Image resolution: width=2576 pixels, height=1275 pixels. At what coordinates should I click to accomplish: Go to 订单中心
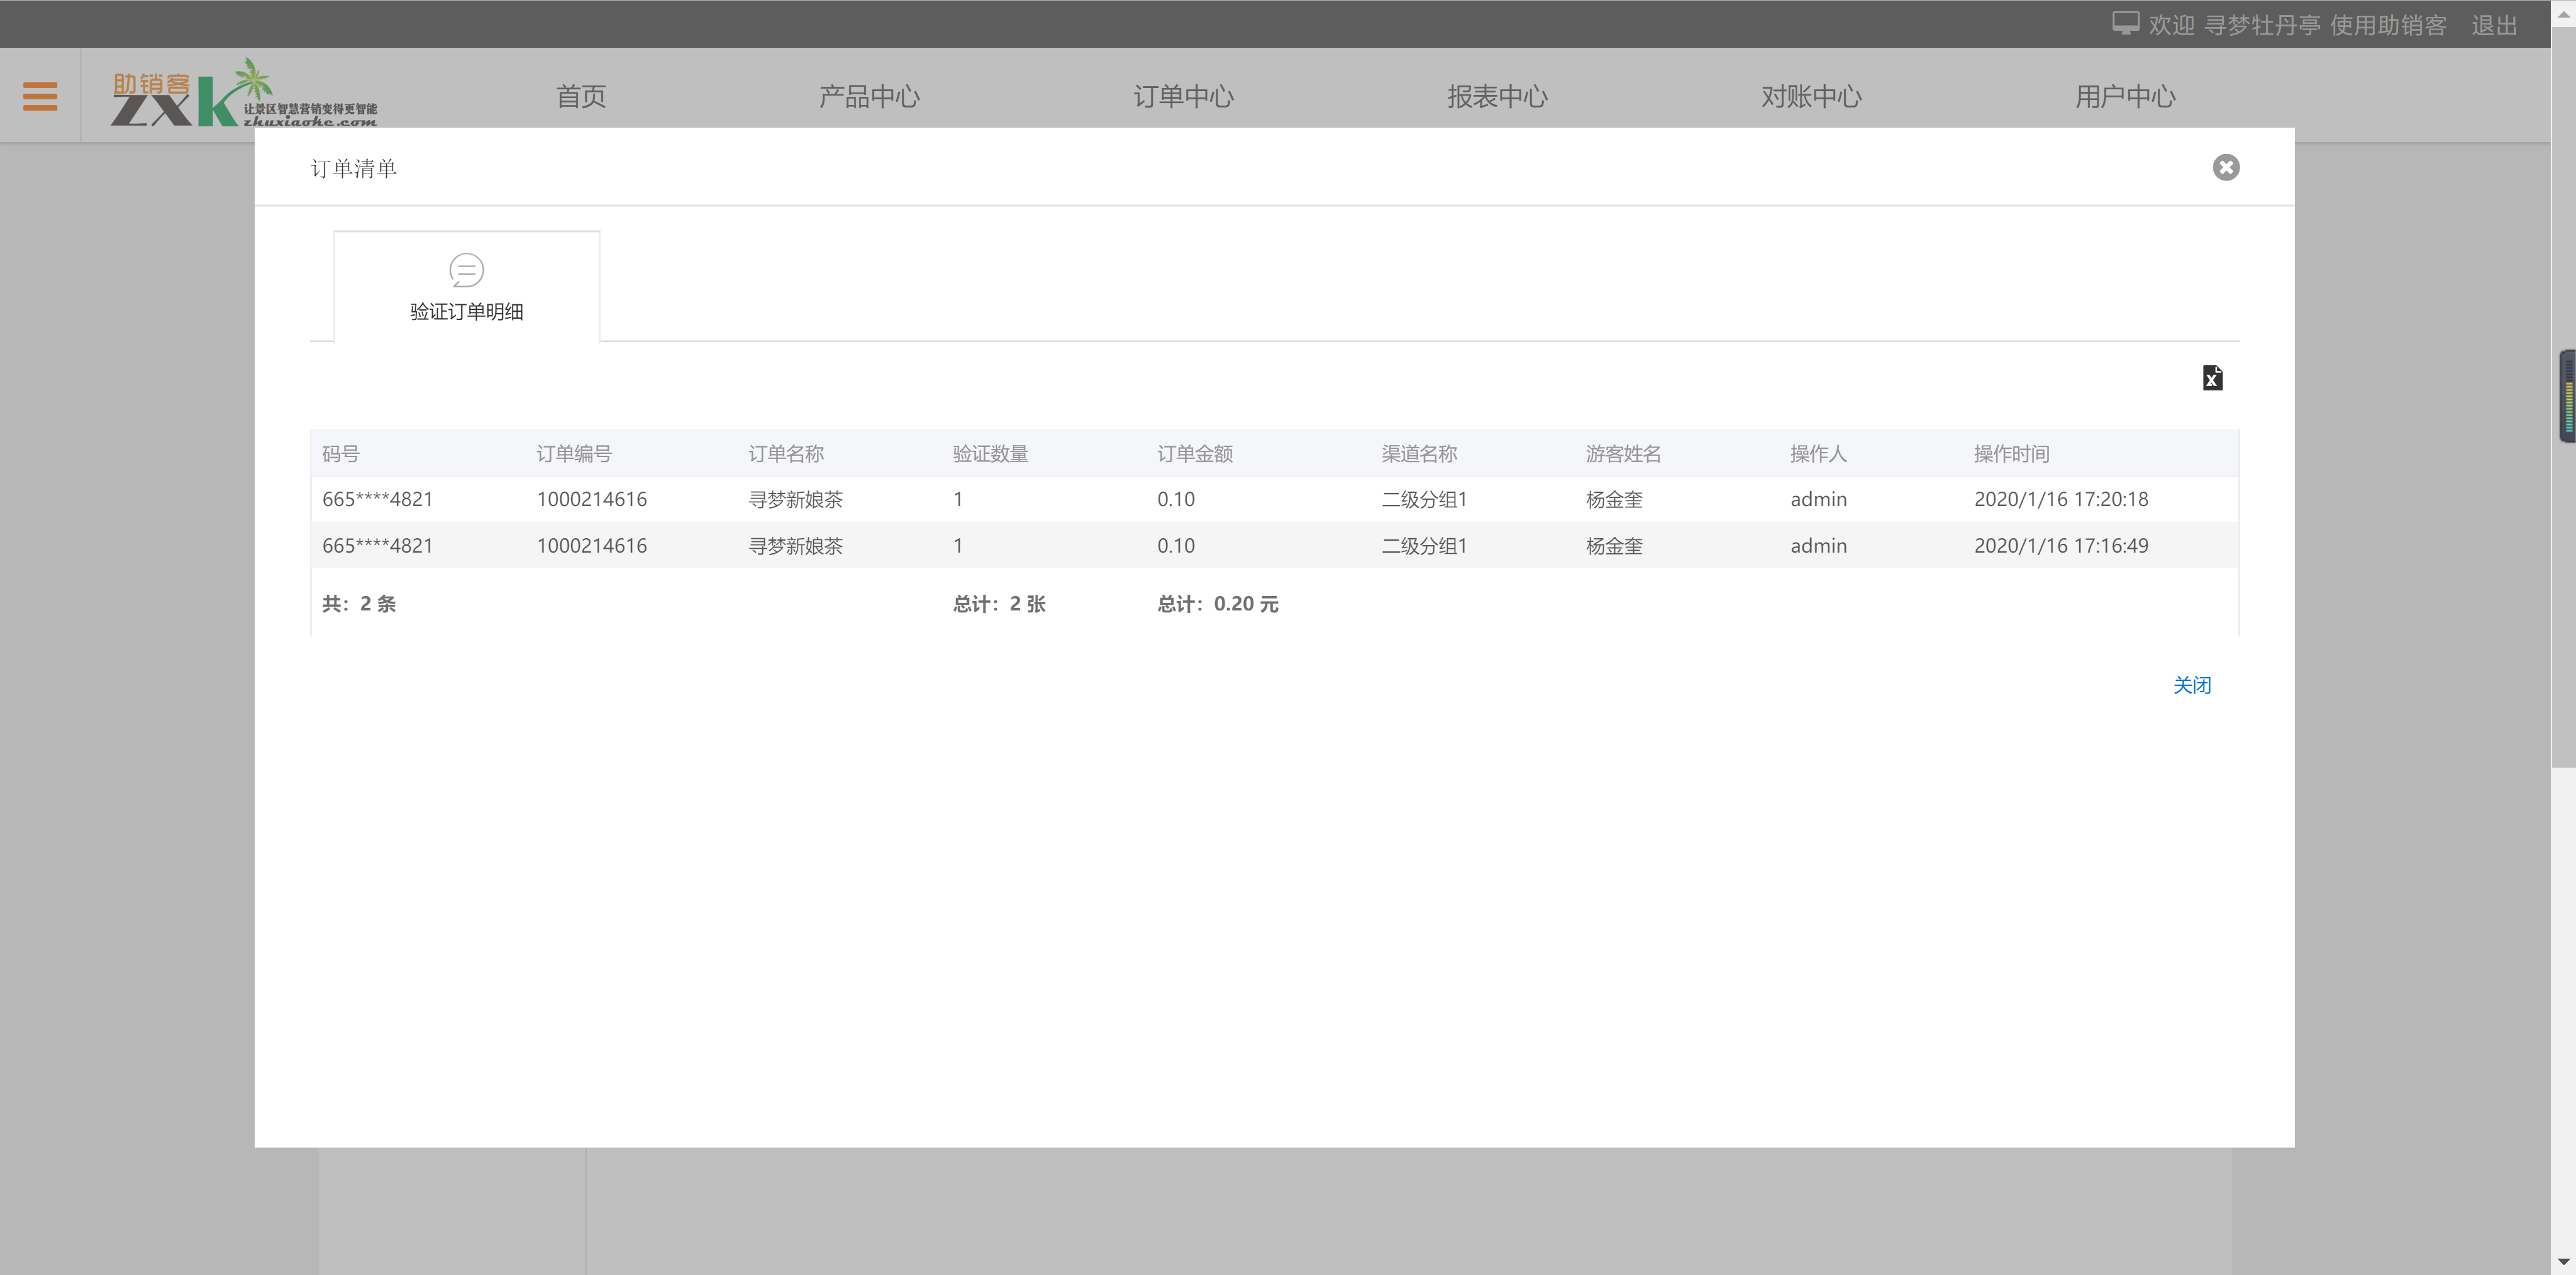tap(1183, 96)
